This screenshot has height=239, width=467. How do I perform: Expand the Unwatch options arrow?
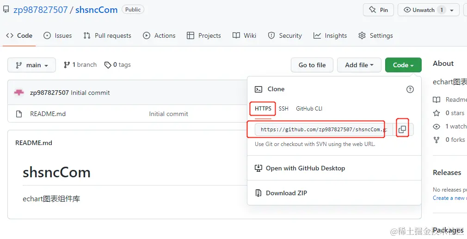pos(452,10)
